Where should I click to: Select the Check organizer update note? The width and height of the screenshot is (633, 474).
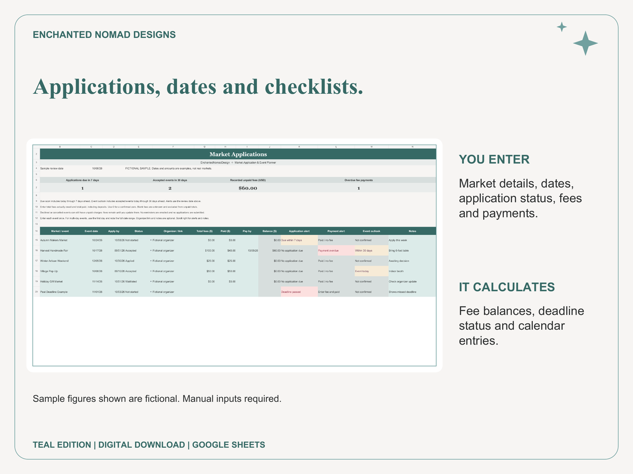tap(412, 281)
